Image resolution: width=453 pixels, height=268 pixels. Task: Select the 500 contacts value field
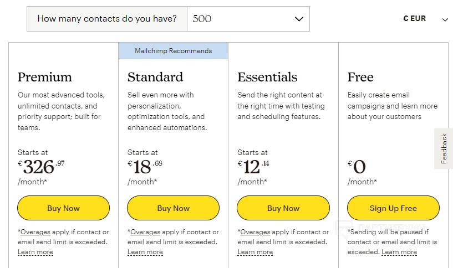tap(238, 19)
